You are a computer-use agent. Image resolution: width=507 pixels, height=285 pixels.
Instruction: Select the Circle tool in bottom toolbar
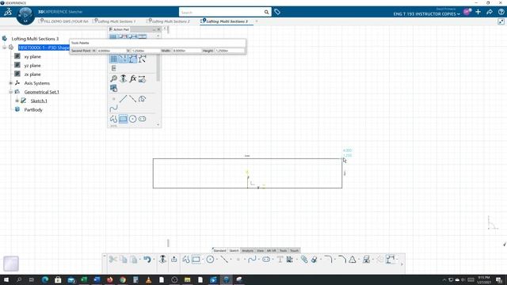point(210,259)
